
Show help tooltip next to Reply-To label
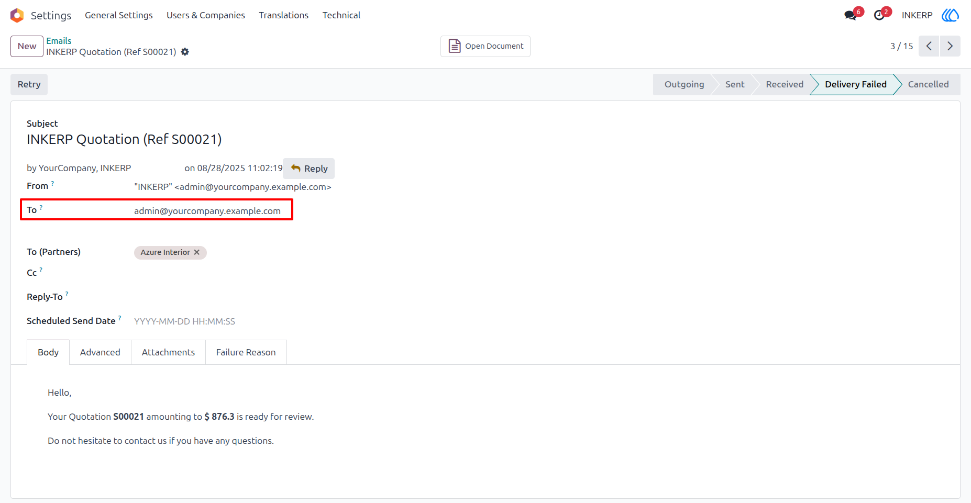click(x=67, y=294)
